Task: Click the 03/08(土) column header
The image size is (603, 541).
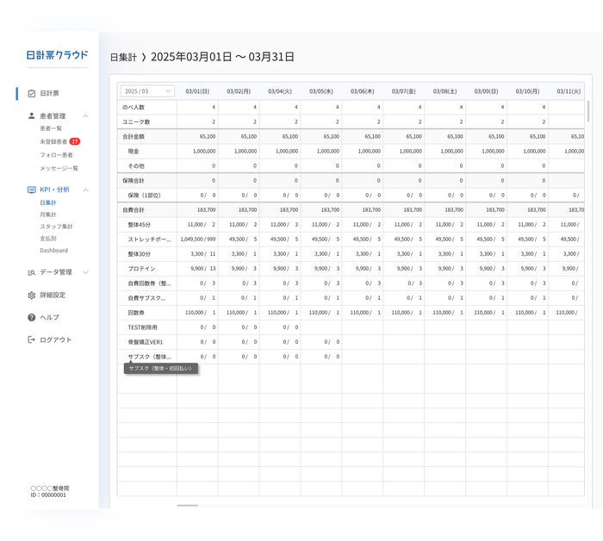Action: coord(445,91)
